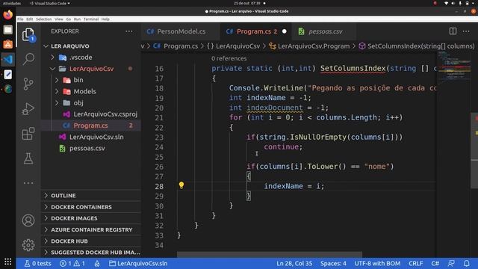Click the lightbulb code action on line 28
This screenshot has height=269, width=478.
[181, 185]
